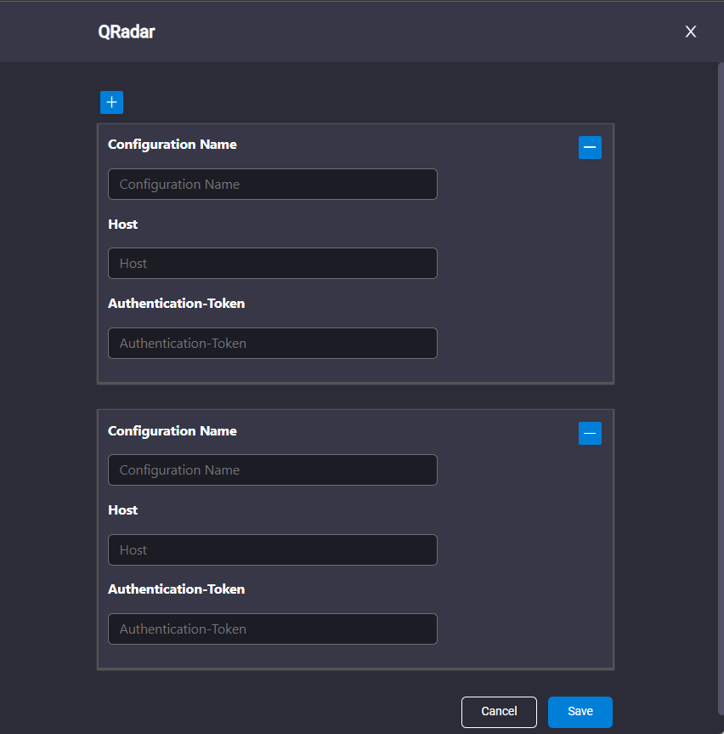This screenshot has width=724, height=734.
Task: Click the dialog's vertical scrollbar
Action: [x=721, y=389]
